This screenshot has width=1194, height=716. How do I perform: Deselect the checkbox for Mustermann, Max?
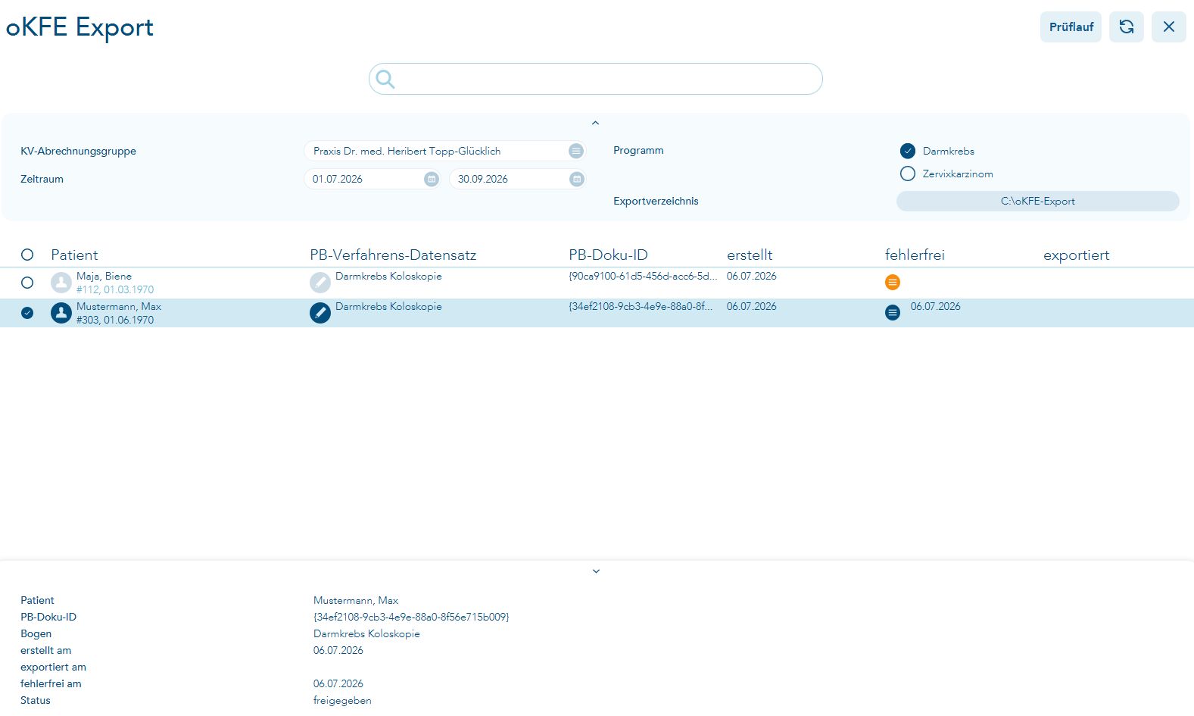tap(27, 313)
